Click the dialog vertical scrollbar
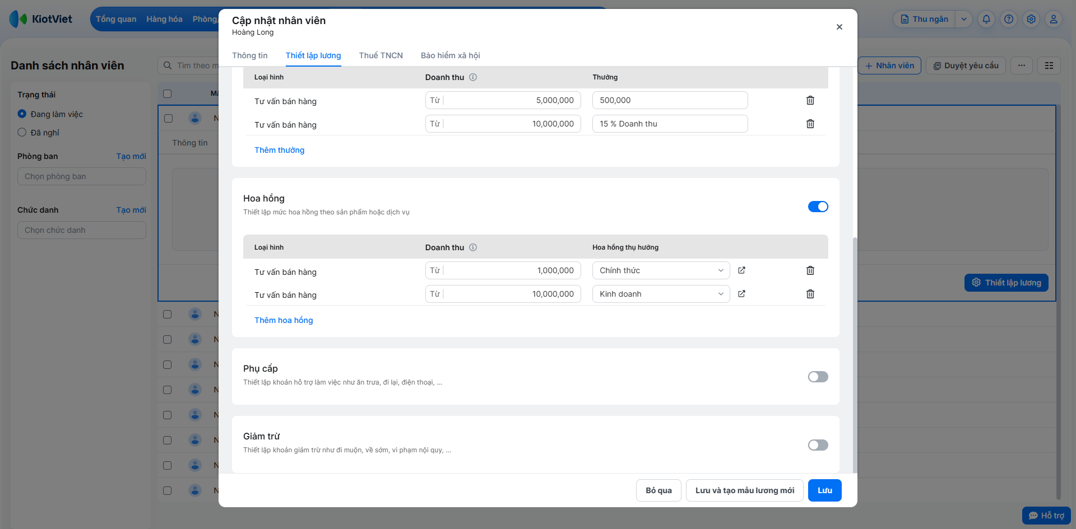This screenshot has height=529, width=1076. [855, 354]
